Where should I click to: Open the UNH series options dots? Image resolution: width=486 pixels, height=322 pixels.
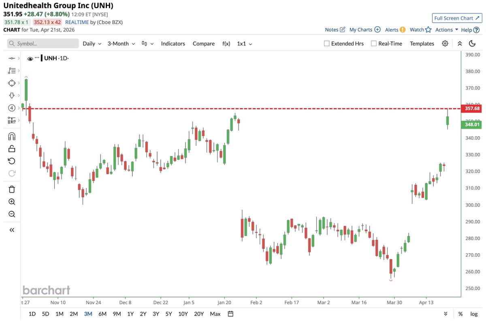click(x=37, y=58)
